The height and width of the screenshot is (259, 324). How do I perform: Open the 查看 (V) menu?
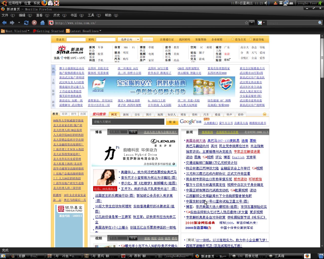coord(43,15)
